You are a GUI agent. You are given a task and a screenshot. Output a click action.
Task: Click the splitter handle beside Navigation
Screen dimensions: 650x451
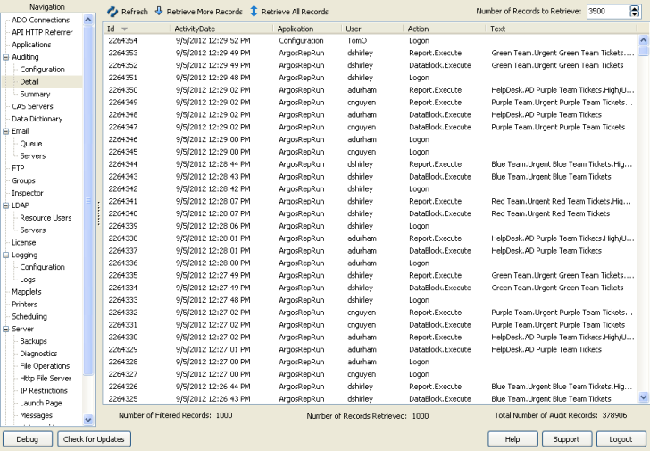(x=98, y=213)
